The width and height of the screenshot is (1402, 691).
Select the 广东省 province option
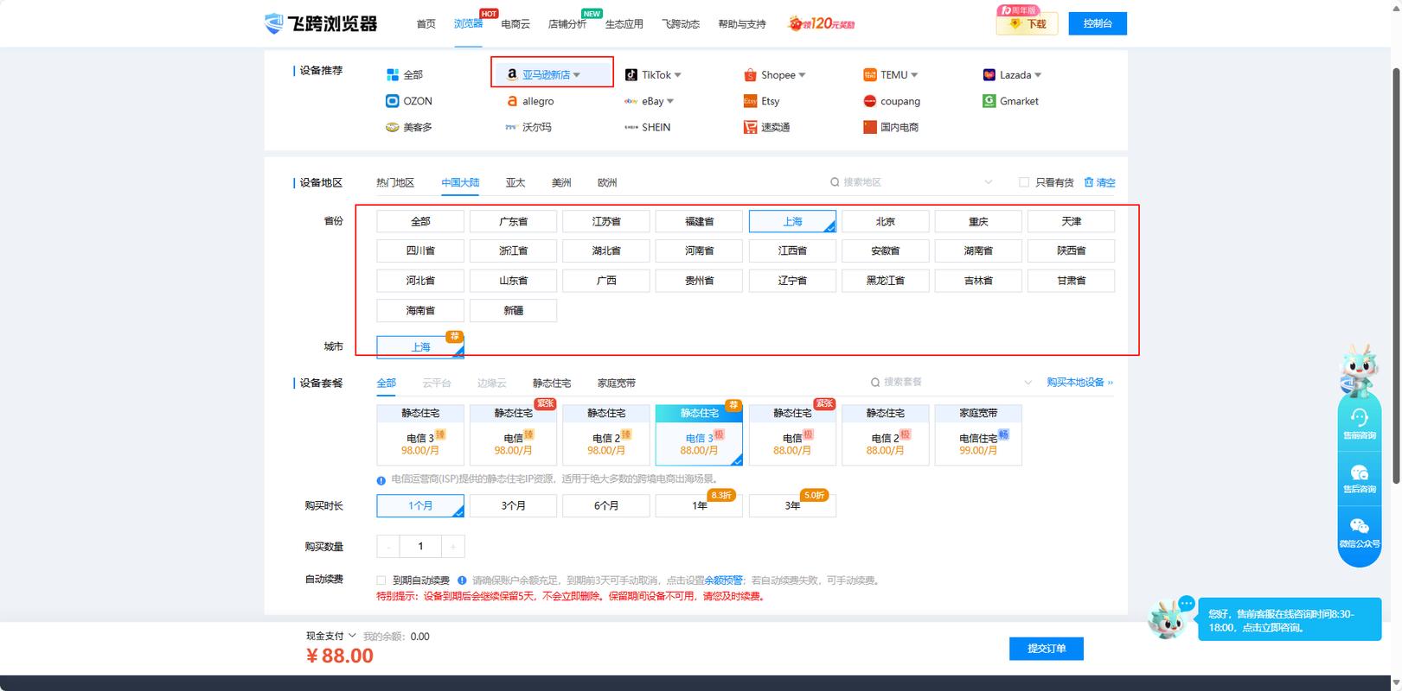[514, 222]
